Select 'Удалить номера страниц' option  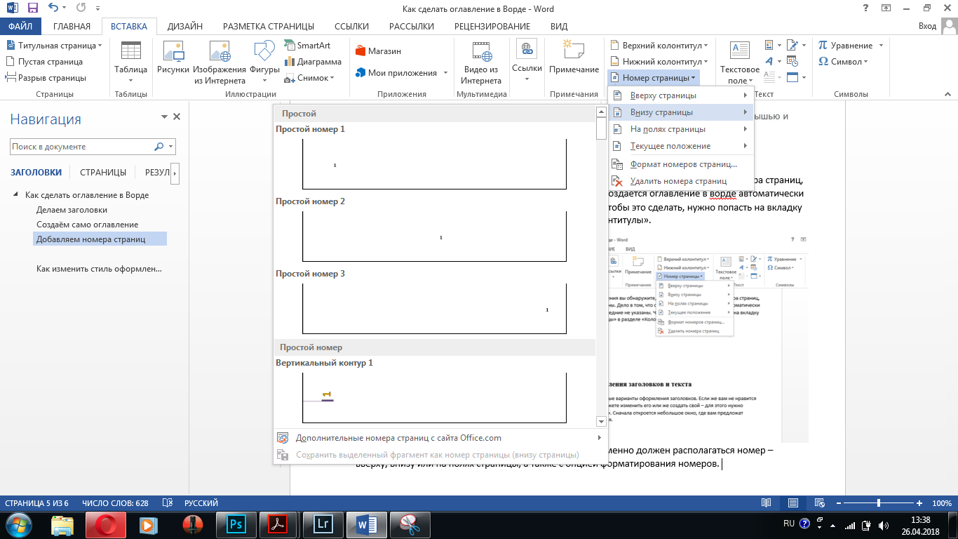(677, 181)
